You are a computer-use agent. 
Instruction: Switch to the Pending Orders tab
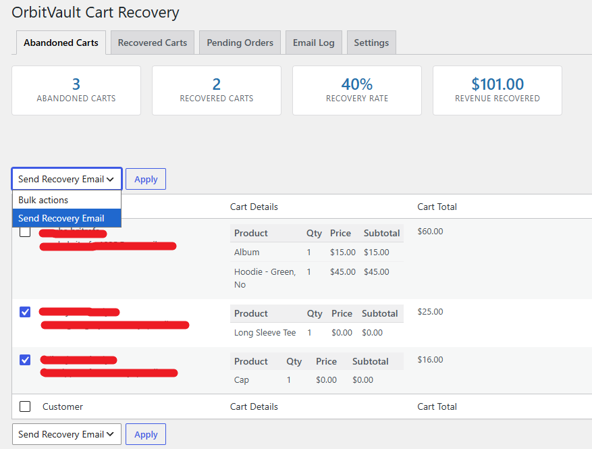240,43
